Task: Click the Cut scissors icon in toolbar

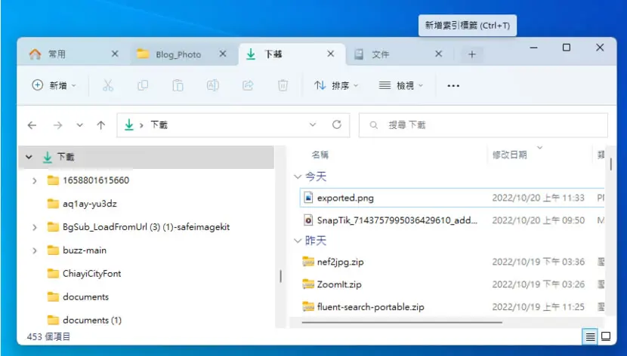Action: click(107, 85)
